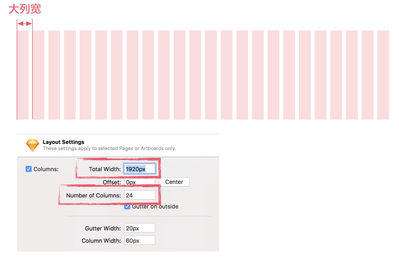
Task: Click the red 大列宽 heading text
Action: coord(25,9)
